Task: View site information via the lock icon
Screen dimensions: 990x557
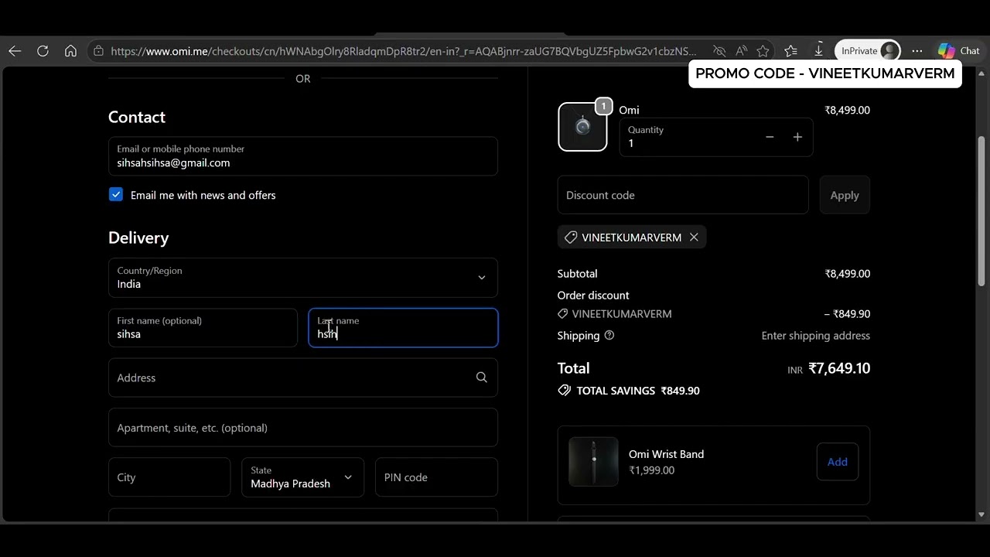Action: click(98, 51)
